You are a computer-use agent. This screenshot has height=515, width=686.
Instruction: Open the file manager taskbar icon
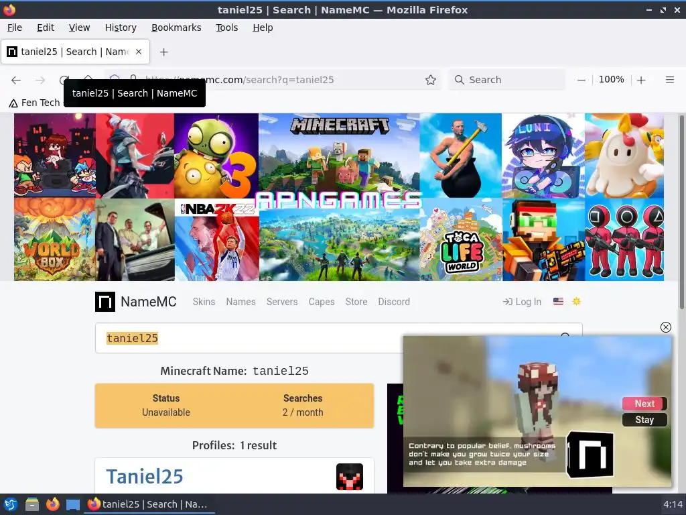pyautogui.click(x=31, y=504)
